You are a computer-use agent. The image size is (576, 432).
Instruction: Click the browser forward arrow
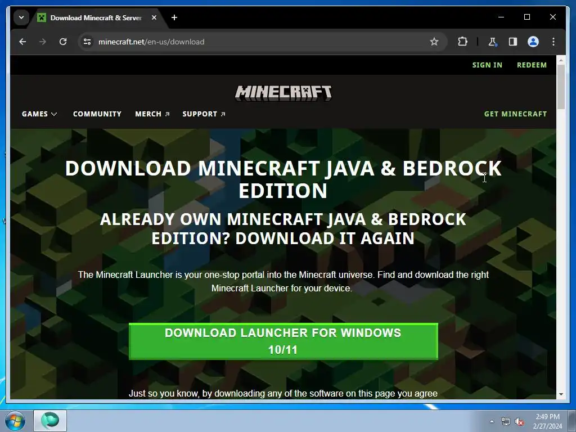(43, 42)
